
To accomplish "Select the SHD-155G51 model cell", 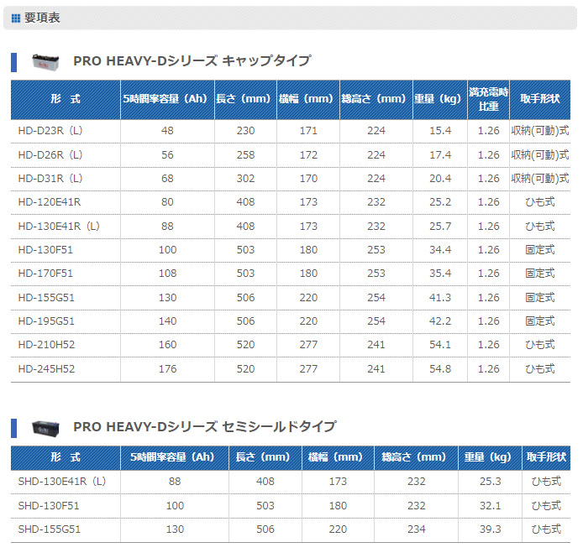I will (x=66, y=529).
